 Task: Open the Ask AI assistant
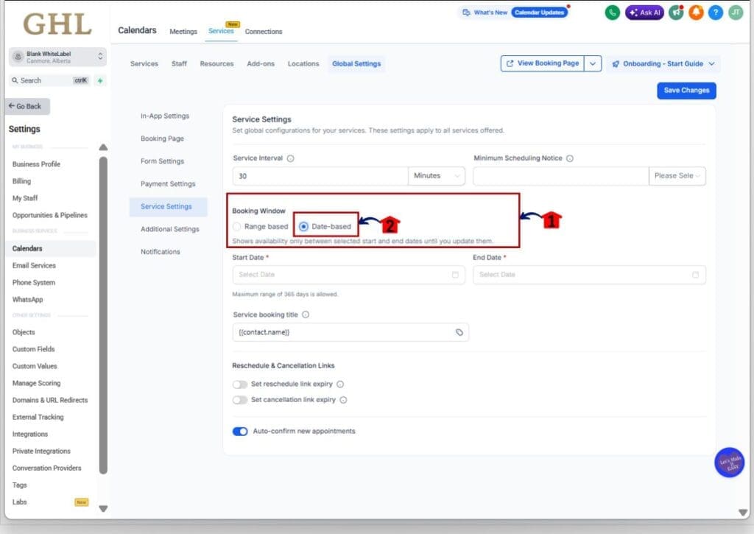[x=644, y=12]
